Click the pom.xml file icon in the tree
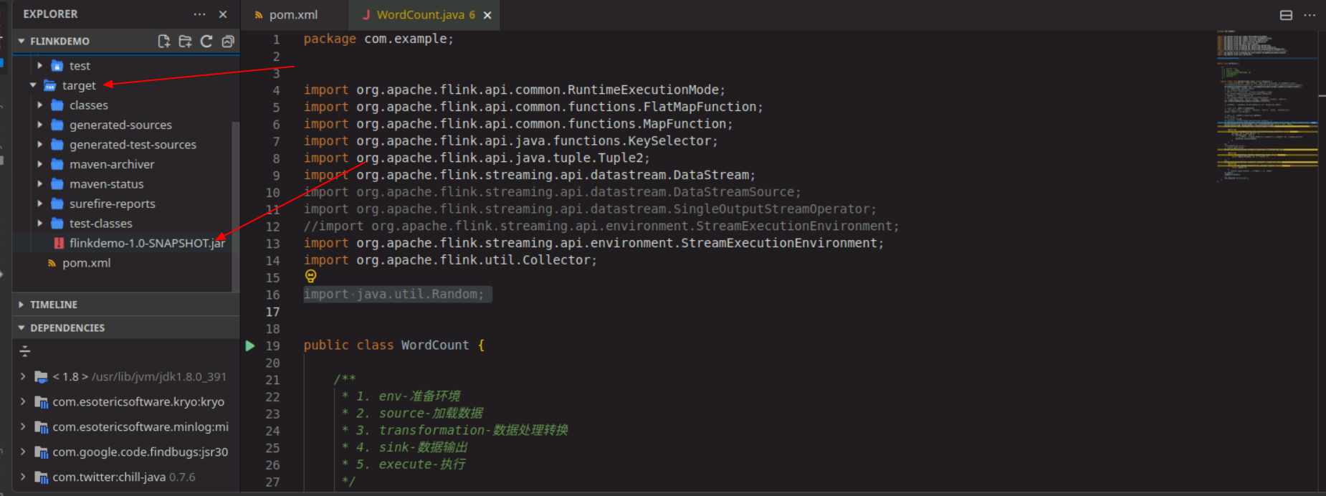This screenshot has width=1326, height=496. 52,263
